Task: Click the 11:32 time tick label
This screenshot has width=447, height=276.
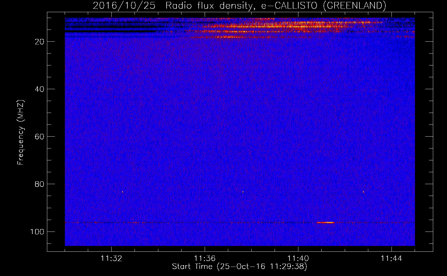Action: 112,259
